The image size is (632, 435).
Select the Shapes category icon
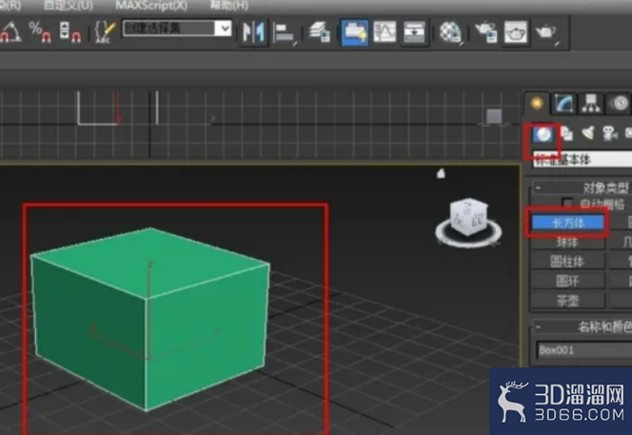coord(567,134)
